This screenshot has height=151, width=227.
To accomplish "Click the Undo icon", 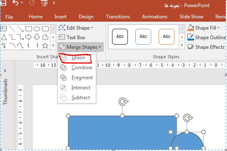I will click(15, 3).
